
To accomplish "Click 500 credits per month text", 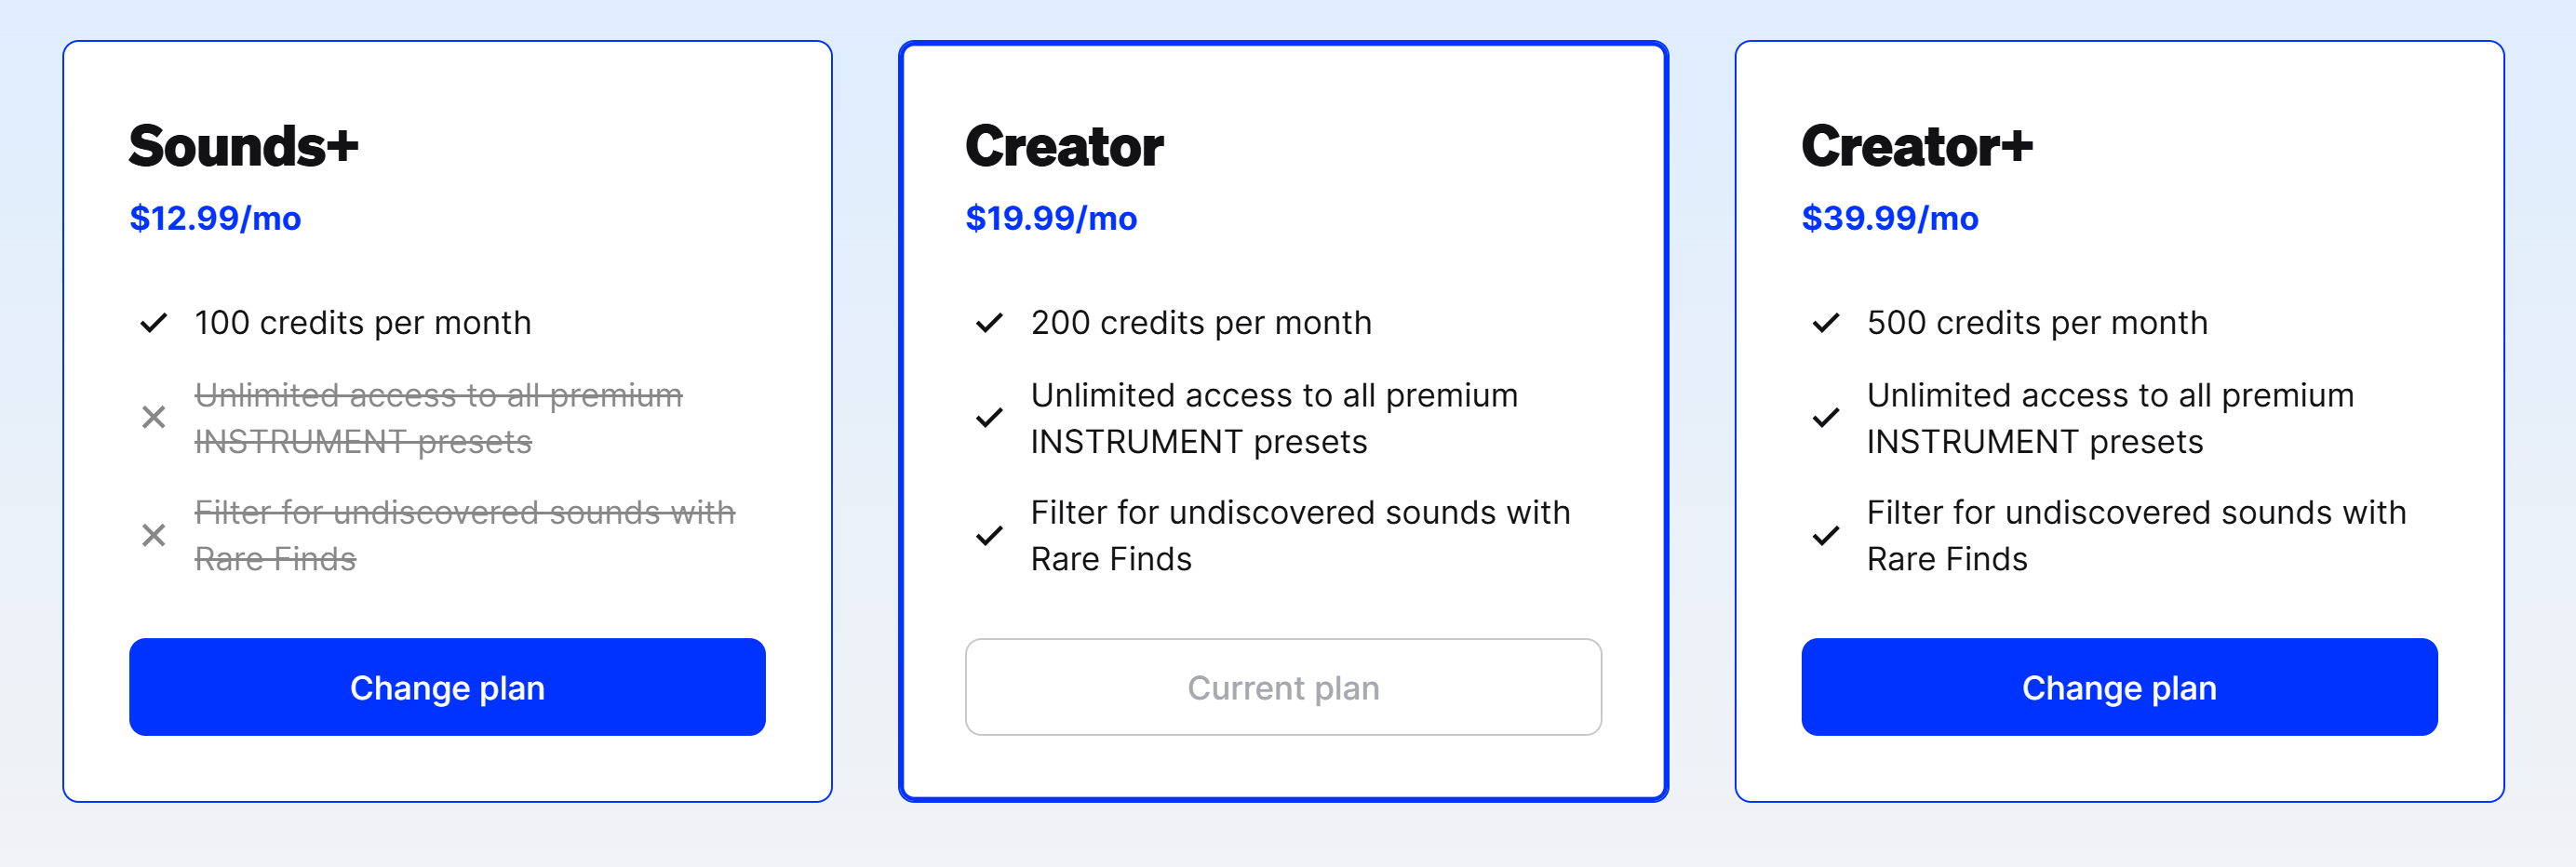I will (2037, 323).
